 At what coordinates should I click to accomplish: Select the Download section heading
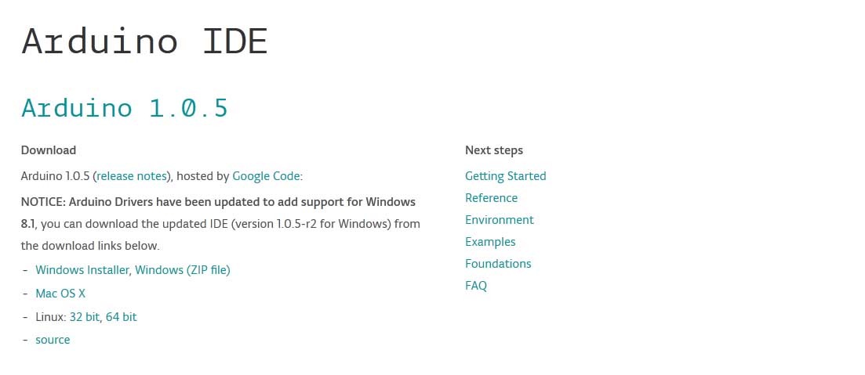(49, 150)
